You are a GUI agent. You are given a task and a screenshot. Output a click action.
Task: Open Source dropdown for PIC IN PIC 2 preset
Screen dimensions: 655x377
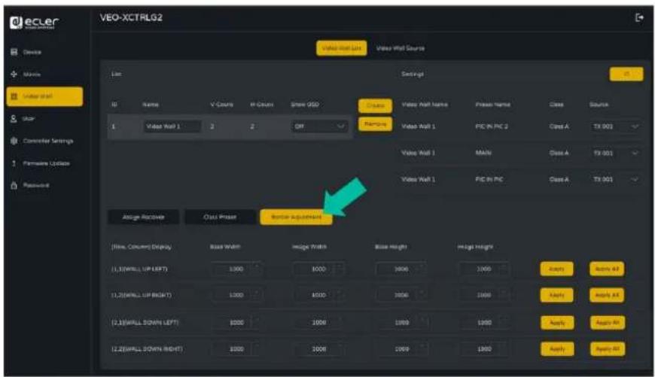(x=616, y=126)
